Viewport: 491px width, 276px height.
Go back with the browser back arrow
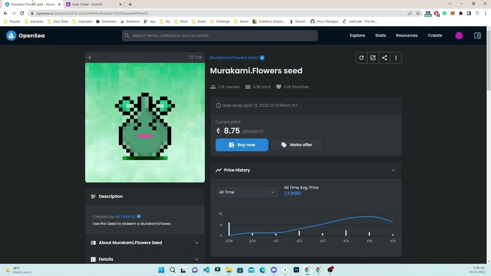[5, 13]
